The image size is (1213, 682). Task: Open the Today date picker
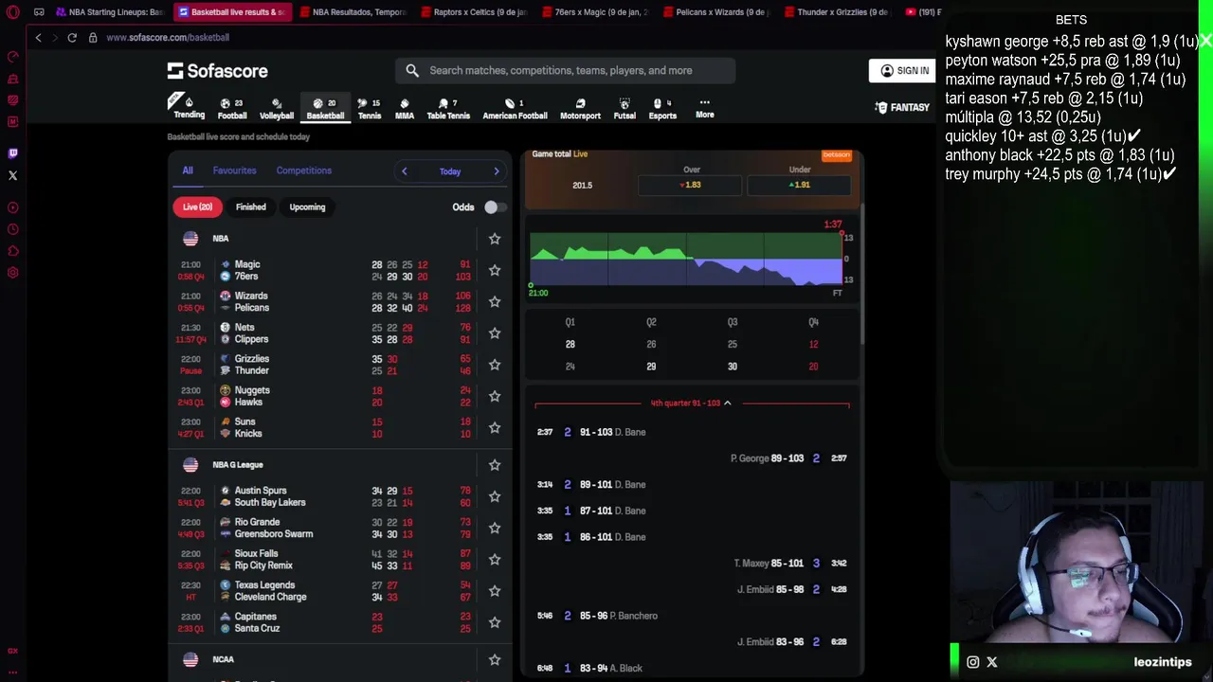(x=450, y=171)
